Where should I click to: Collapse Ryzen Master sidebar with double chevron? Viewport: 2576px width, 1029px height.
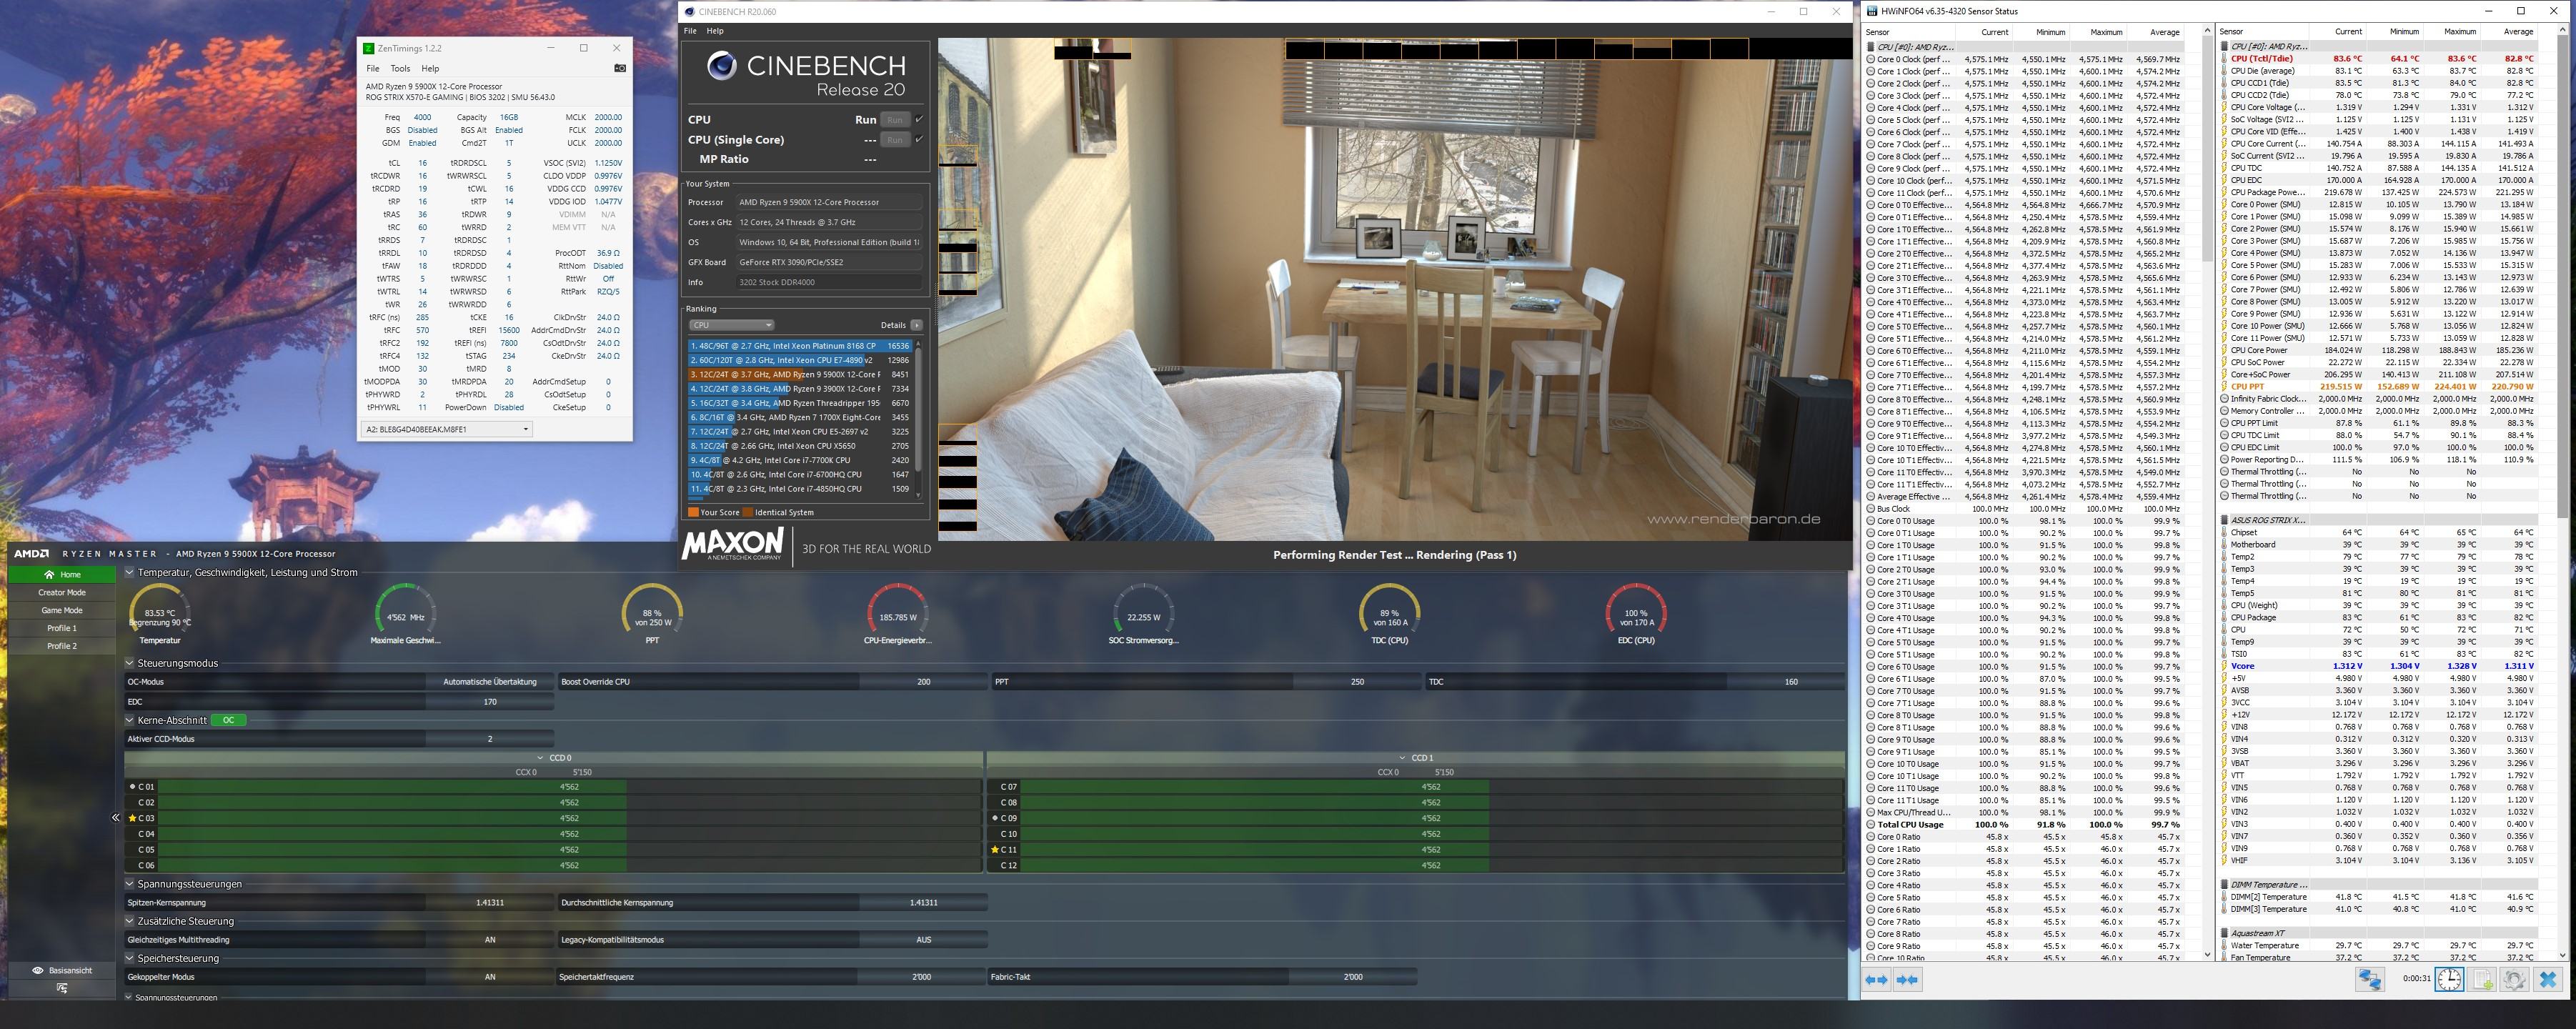tap(115, 818)
